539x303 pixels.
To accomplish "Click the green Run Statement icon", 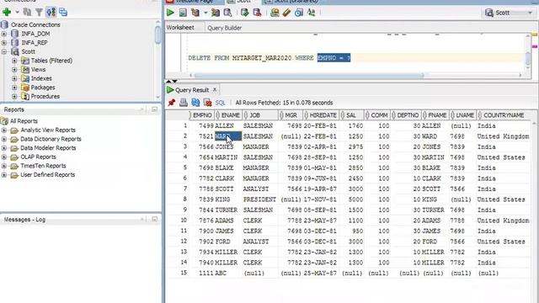I will [170, 13].
